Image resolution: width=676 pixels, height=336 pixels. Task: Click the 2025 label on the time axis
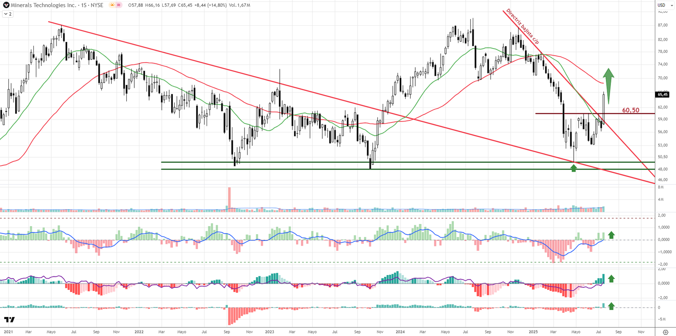533,332
